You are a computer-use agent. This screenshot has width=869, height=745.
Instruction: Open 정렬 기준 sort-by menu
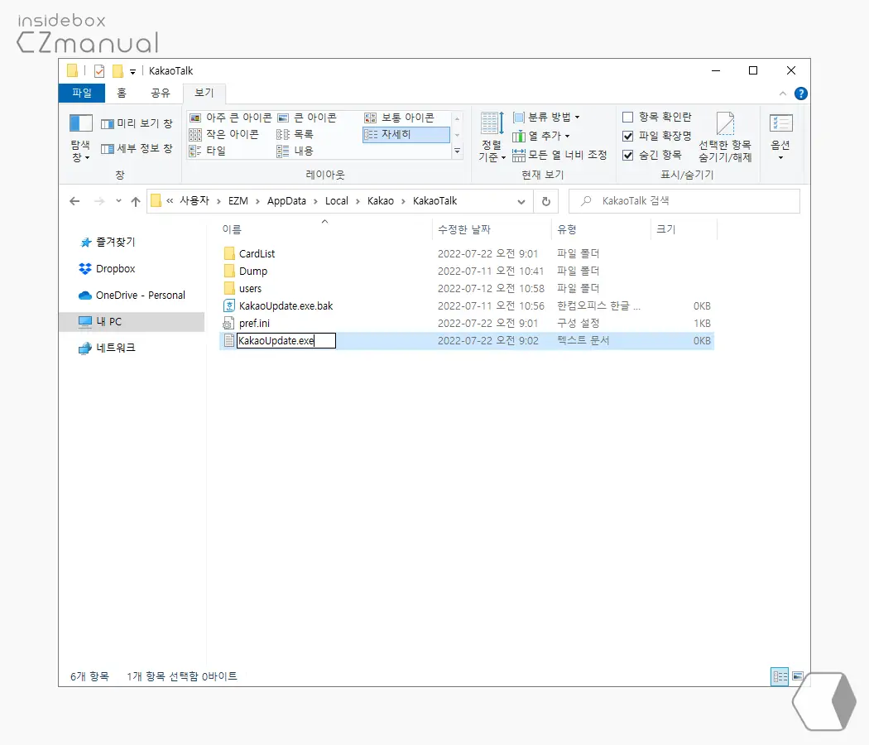point(492,137)
